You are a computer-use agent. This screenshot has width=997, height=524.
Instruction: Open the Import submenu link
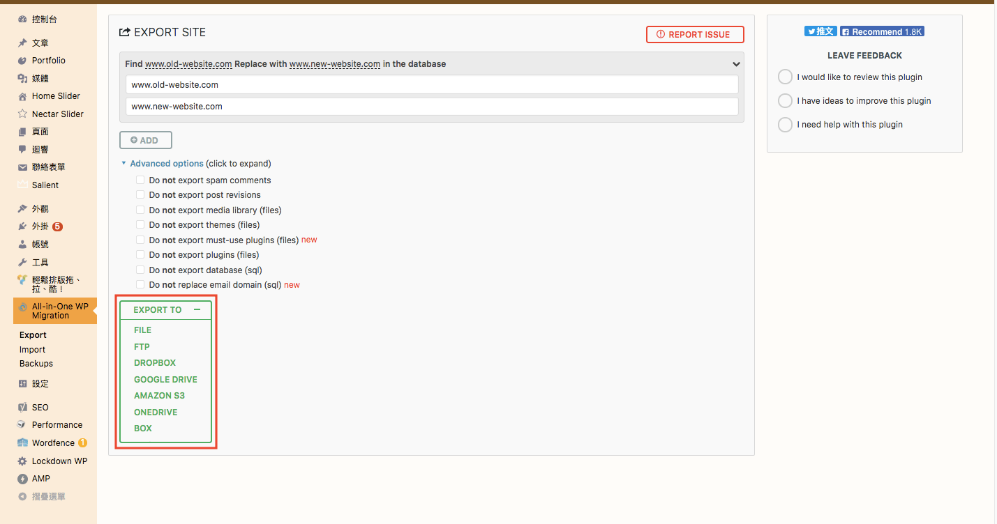point(32,350)
